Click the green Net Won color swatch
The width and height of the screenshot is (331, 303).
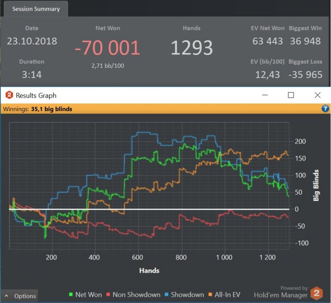tap(71, 294)
